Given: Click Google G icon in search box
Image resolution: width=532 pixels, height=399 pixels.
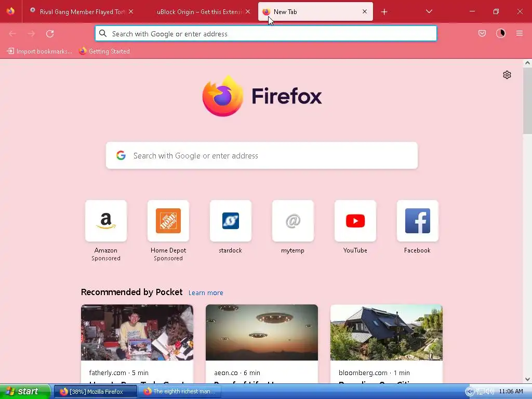Looking at the screenshot, I should (121, 155).
